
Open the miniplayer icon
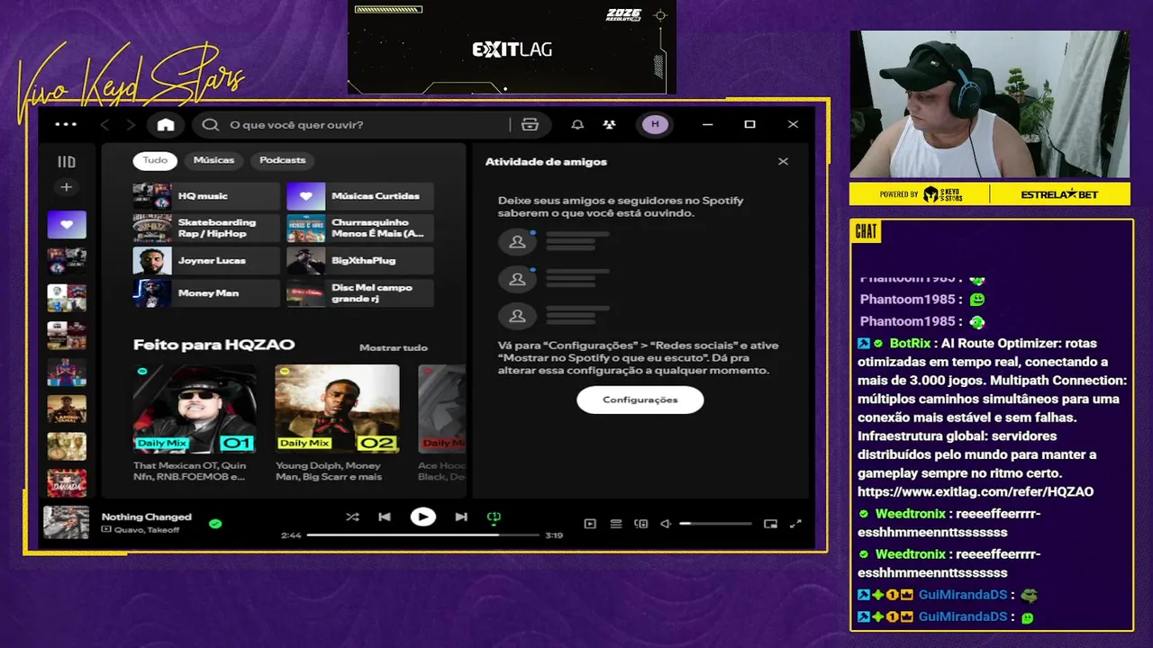(x=770, y=524)
